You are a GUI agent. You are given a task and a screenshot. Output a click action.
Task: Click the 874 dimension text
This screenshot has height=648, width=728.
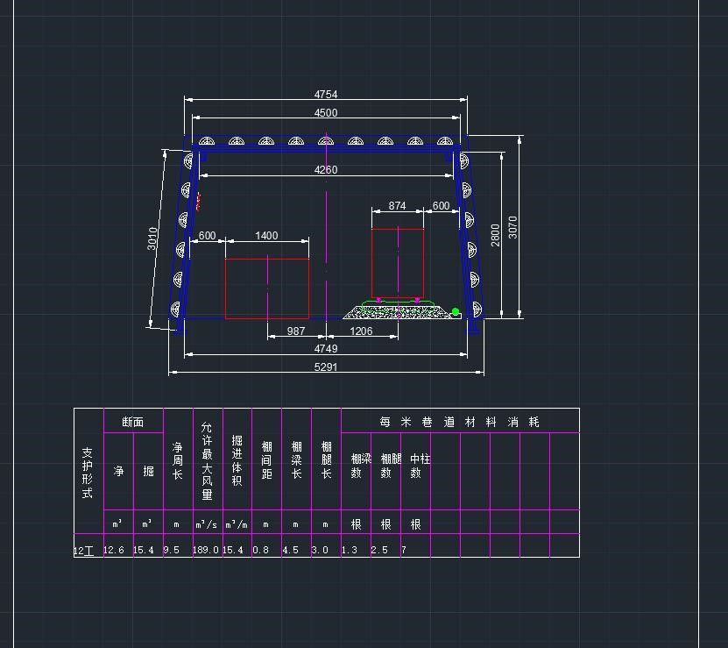pos(397,207)
